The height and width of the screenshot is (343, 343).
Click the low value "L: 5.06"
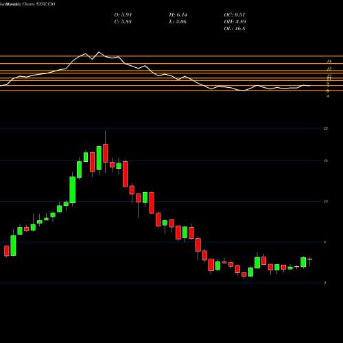[x=178, y=22]
